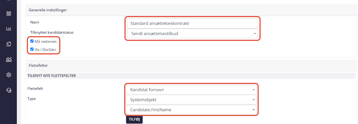The image size is (358, 124).
Task: Click the 'Flettefelter' panel header
Action: pos(38,65)
